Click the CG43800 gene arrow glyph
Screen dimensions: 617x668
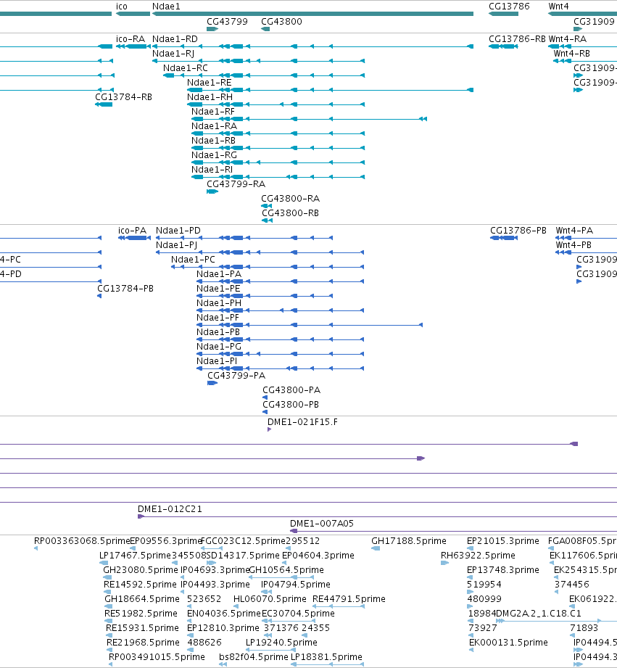(x=265, y=29)
